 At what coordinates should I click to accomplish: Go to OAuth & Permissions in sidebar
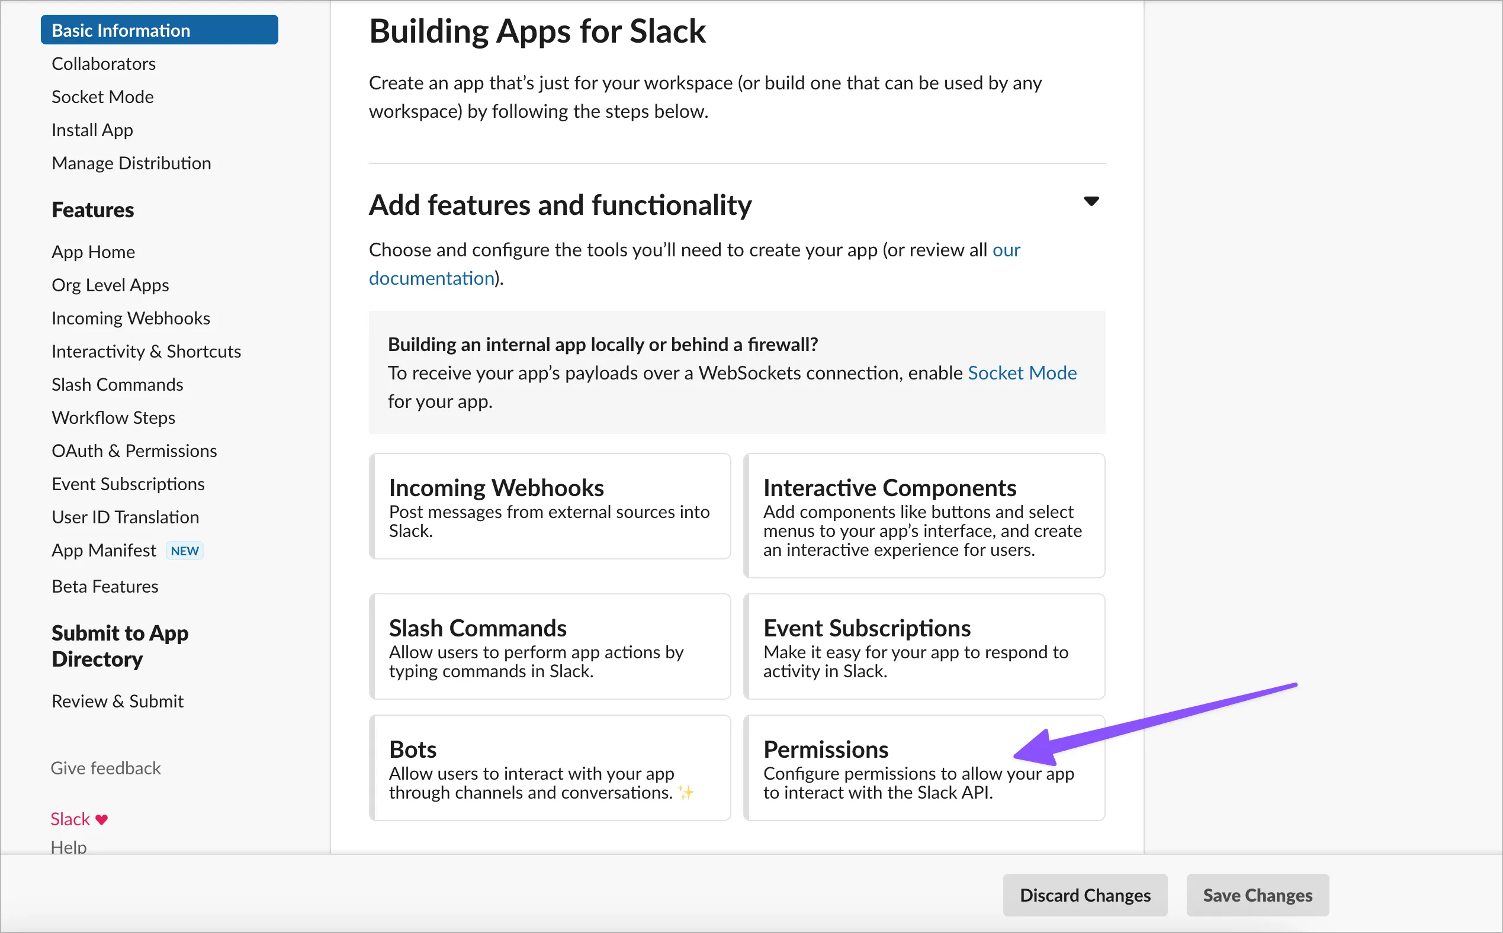[134, 451]
